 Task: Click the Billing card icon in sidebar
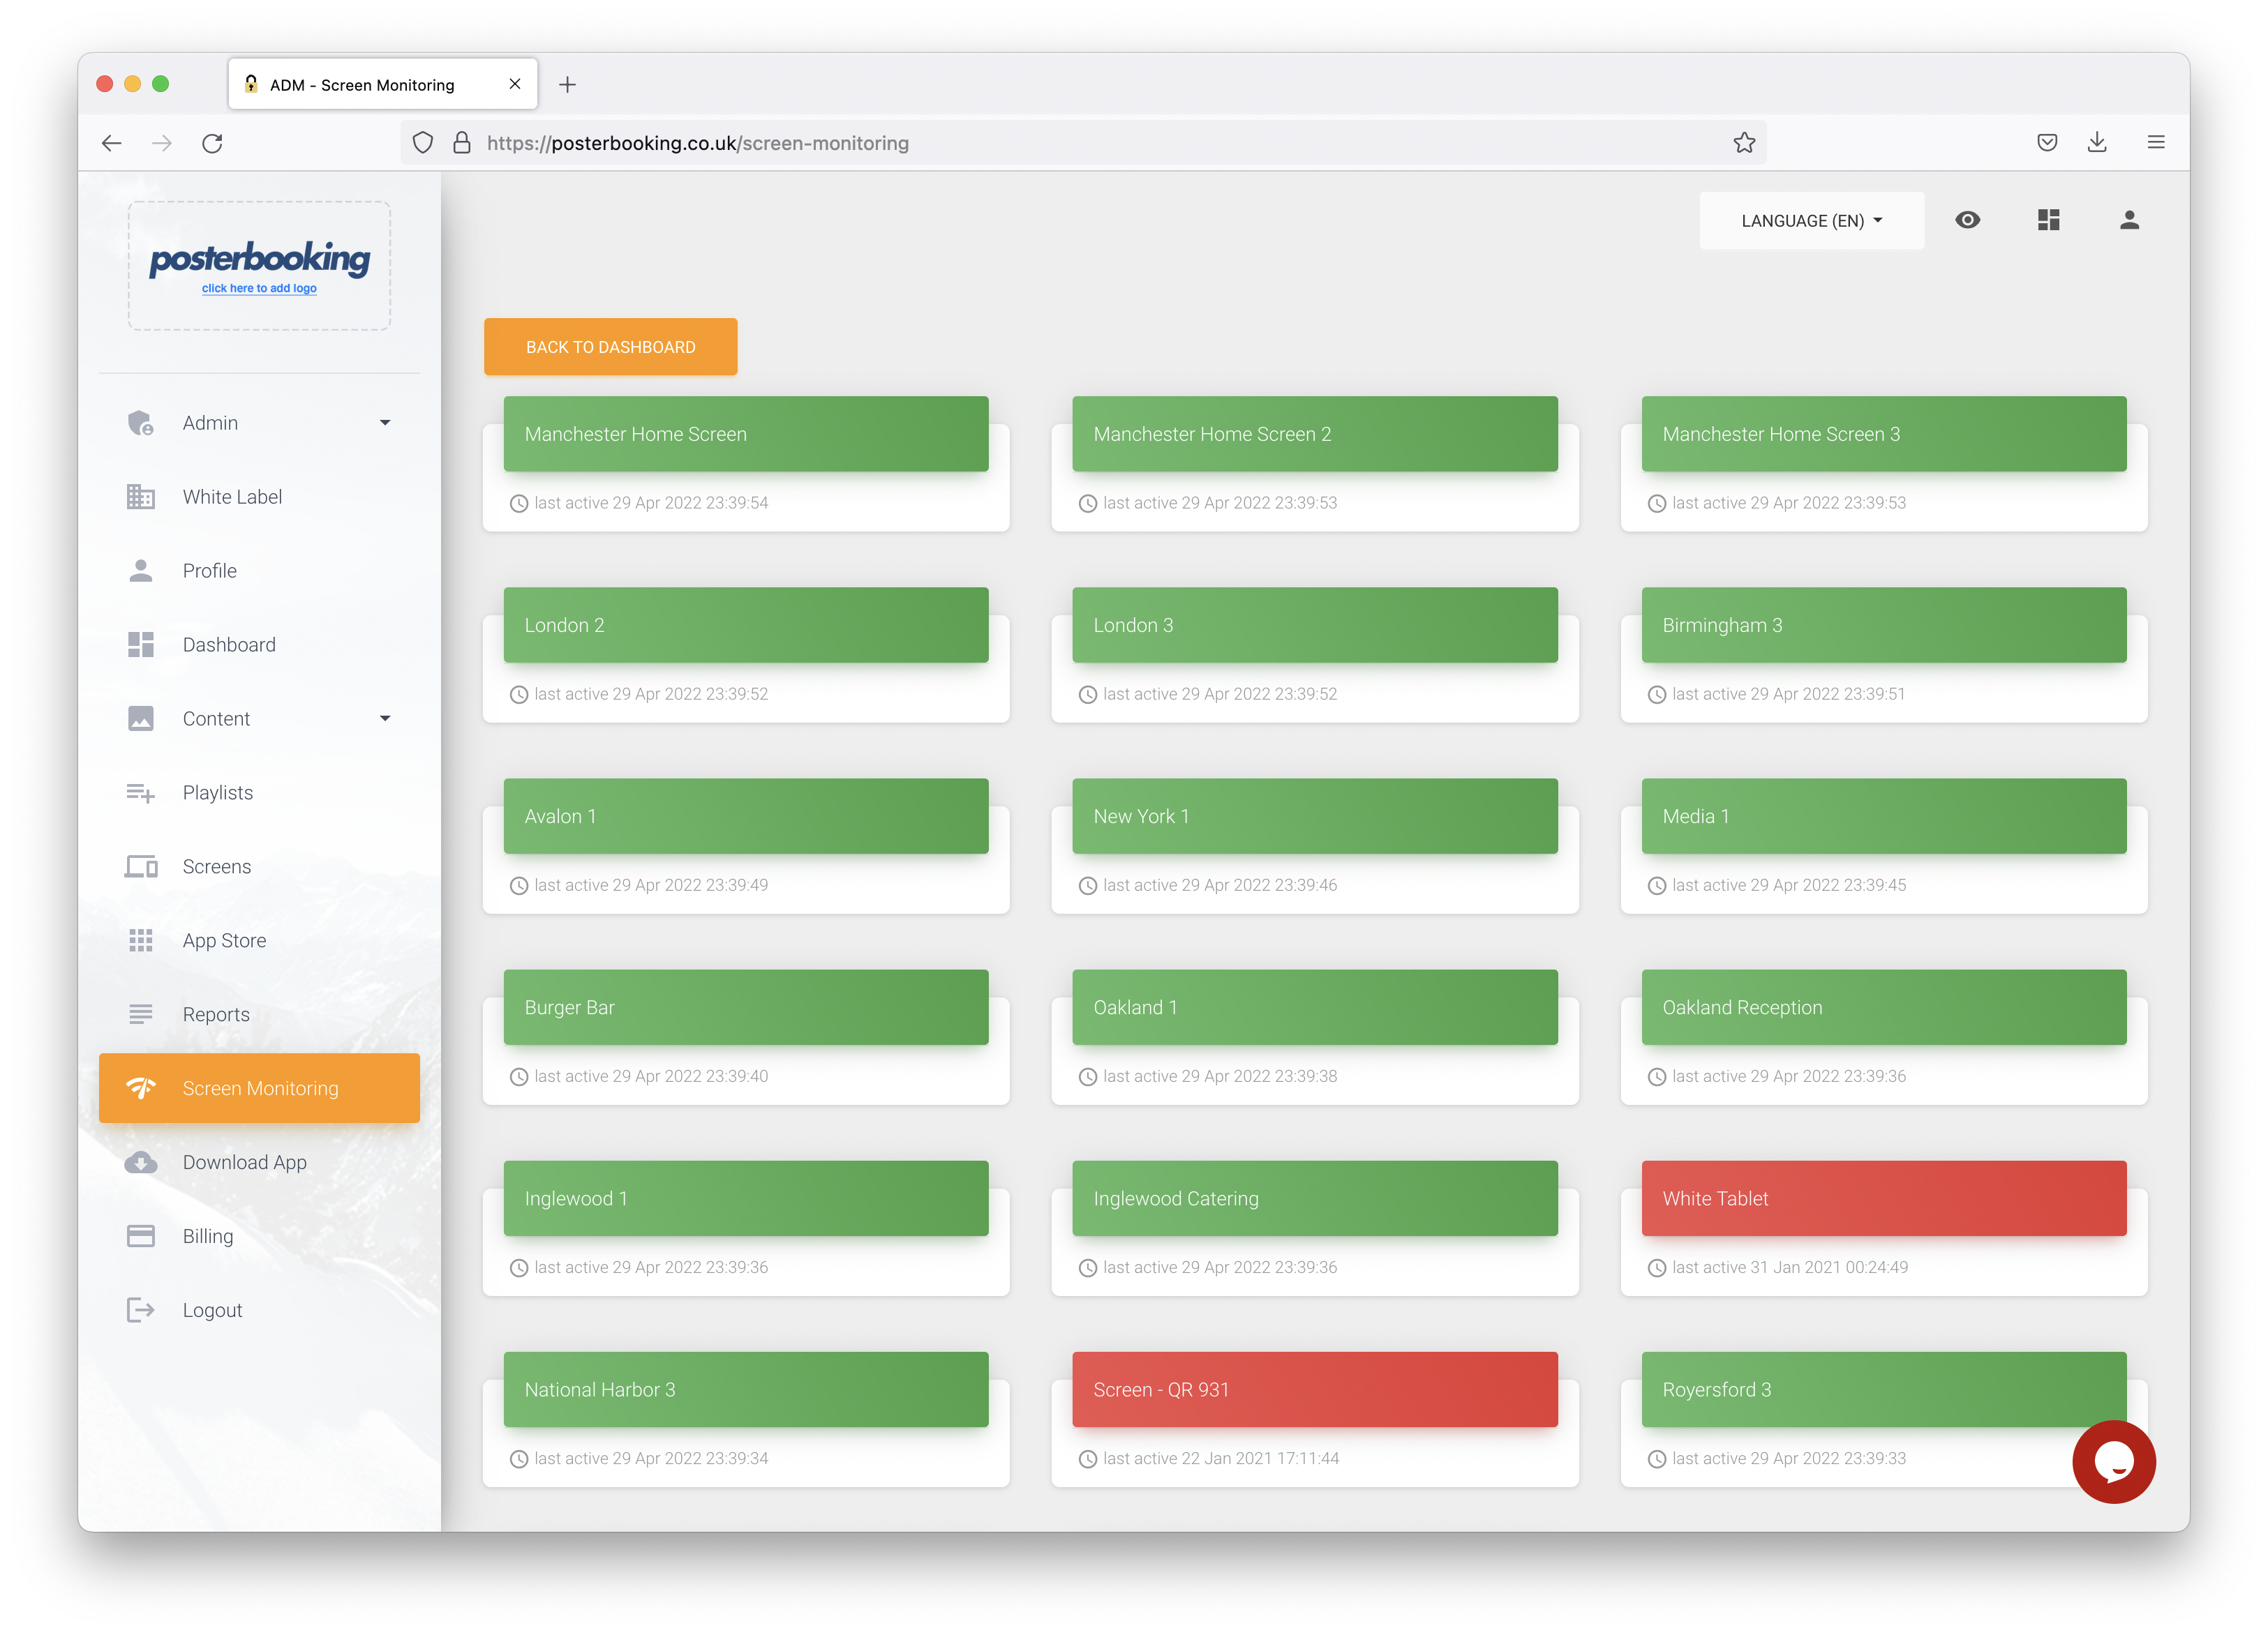[x=140, y=1236]
